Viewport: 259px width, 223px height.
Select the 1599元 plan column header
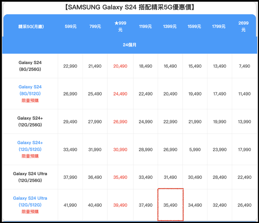[194, 27]
